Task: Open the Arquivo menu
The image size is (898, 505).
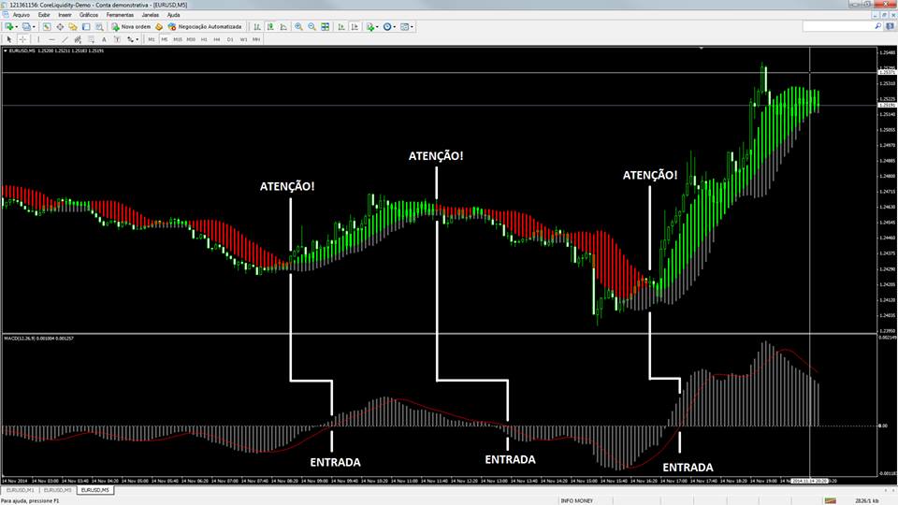Action: coord(22,15)
